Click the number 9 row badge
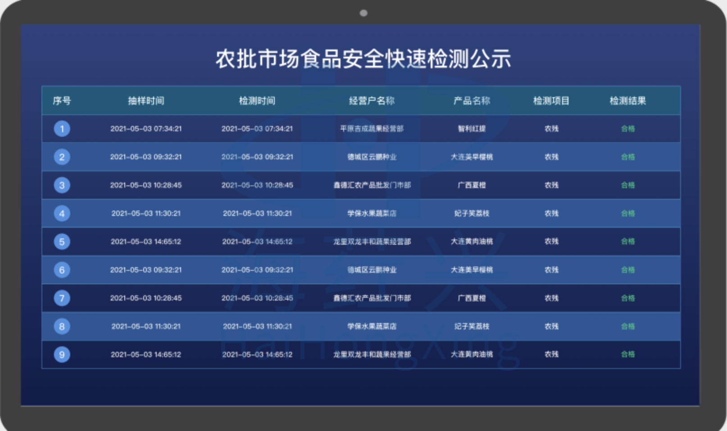727x431 pixels. pyautogui.click(x=62, y=355)
